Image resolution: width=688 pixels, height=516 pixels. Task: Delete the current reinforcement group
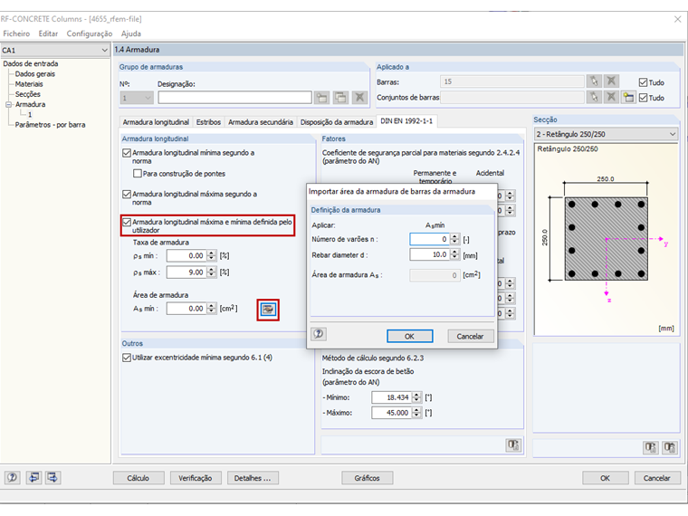359,98
